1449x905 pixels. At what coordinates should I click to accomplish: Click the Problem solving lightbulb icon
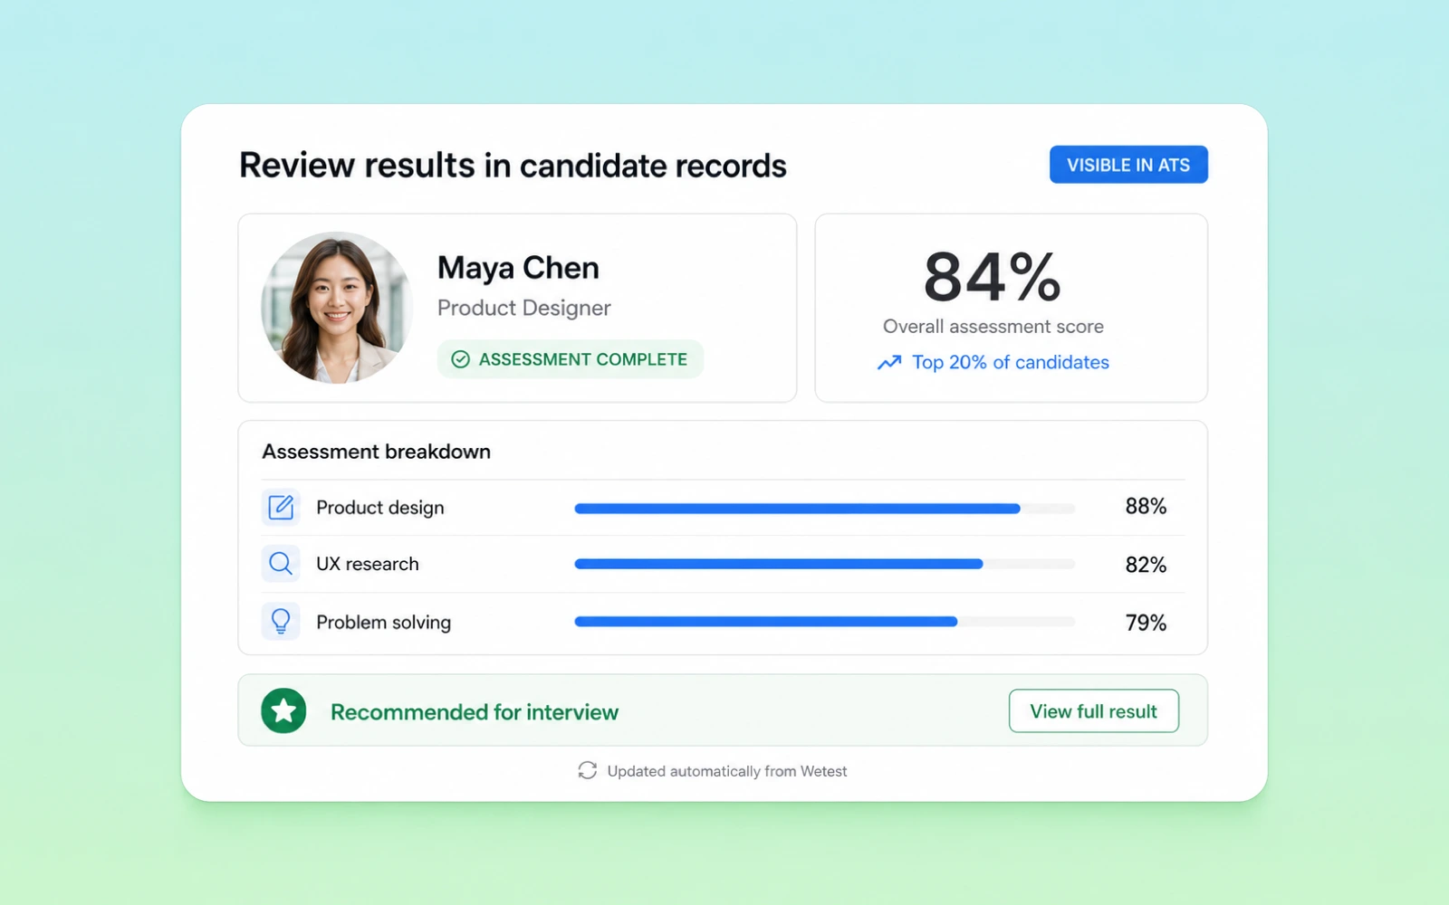tap(281, 622)
